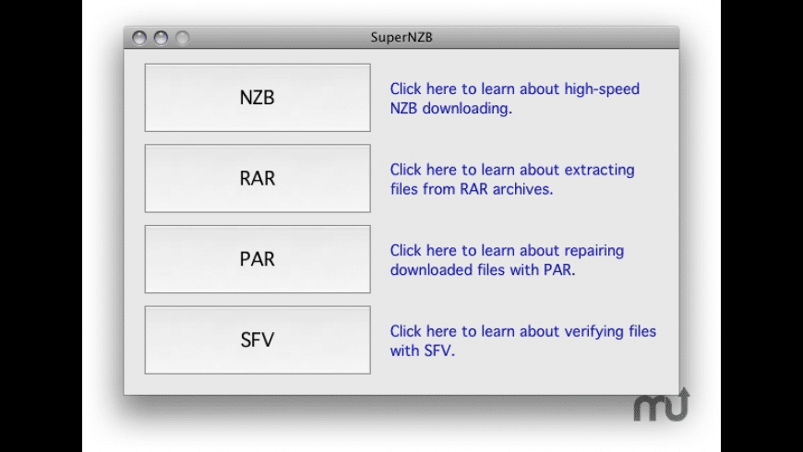Close the SuperNZB window

pos(140,38)
